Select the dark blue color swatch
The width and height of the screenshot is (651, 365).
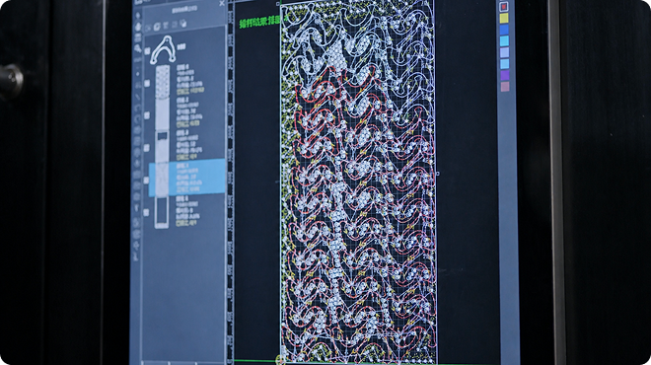point(504,30)
